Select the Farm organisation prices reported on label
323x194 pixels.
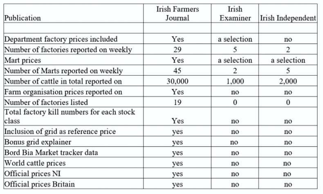[x=63, y=92]
